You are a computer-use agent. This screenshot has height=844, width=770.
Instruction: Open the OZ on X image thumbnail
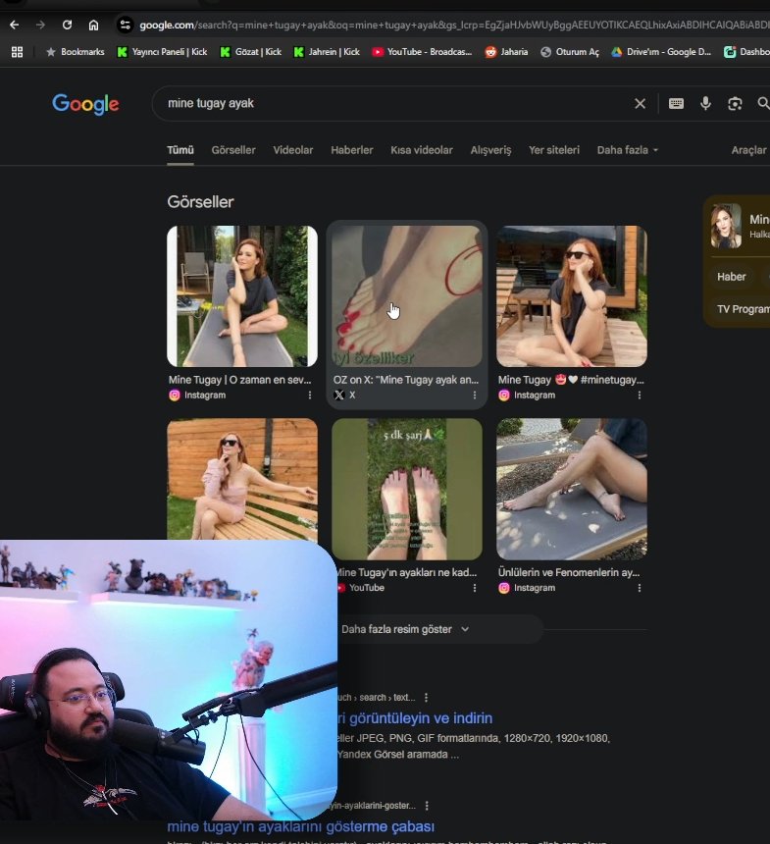407,296
